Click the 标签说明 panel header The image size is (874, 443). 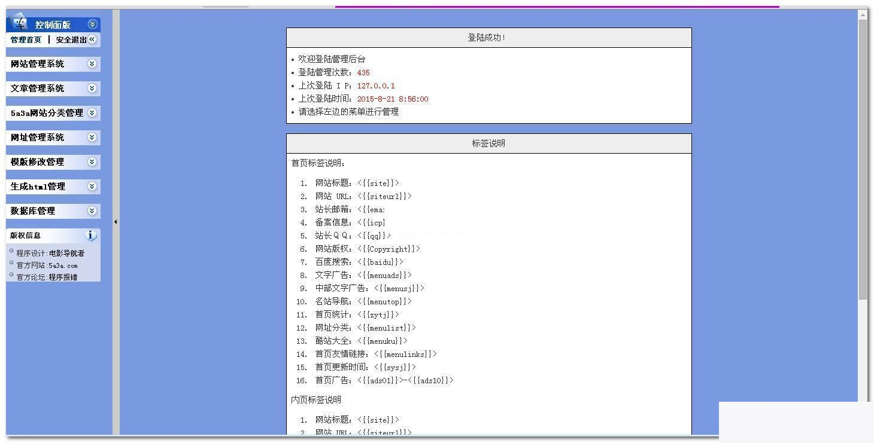click(x=488, y=143)
